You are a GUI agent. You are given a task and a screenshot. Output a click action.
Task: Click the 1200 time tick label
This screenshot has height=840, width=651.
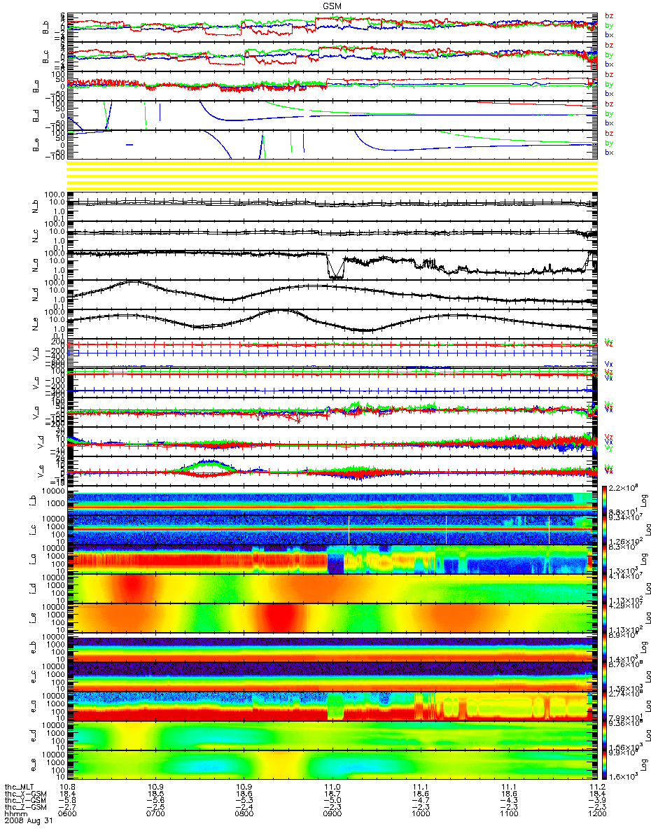tap(597, 815)
